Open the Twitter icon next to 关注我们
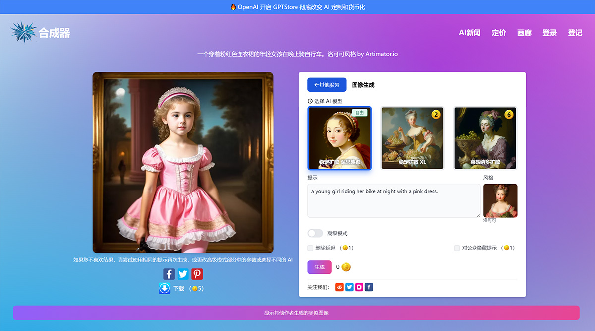Viewport: 595px width, 331px height. point(349,287)
